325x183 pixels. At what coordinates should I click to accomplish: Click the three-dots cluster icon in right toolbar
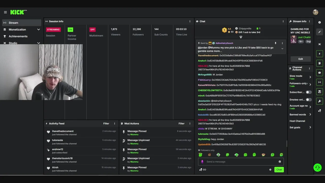pyautogui.click(x=319, y=111)
